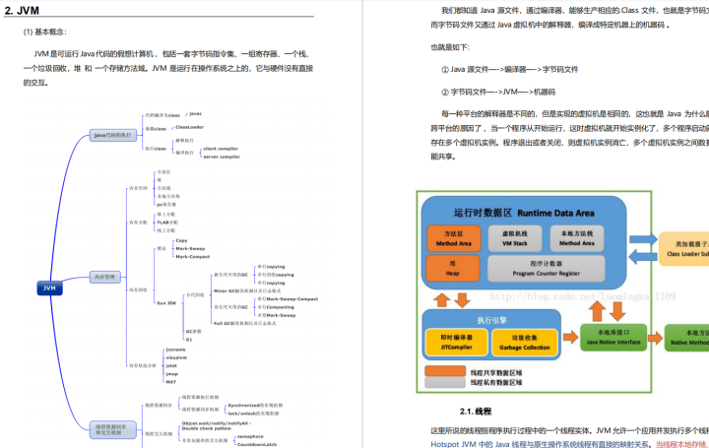Click the "2. JVM" section heading

[22, 10]
